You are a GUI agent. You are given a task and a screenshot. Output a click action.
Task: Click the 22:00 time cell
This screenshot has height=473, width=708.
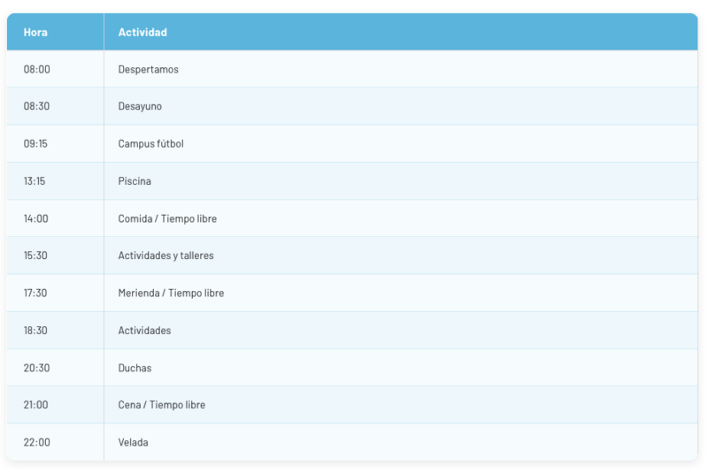click(x=36, y=442)
